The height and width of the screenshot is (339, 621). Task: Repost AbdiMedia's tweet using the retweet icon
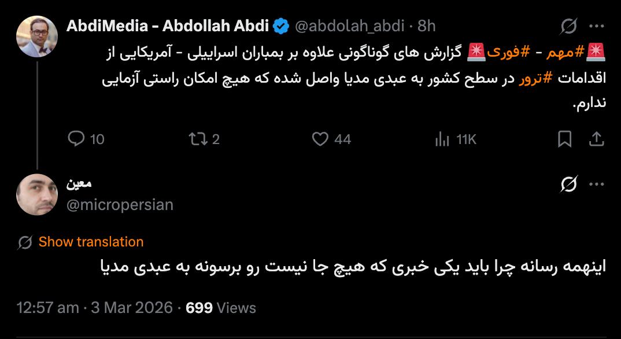(x=197, y=139)
